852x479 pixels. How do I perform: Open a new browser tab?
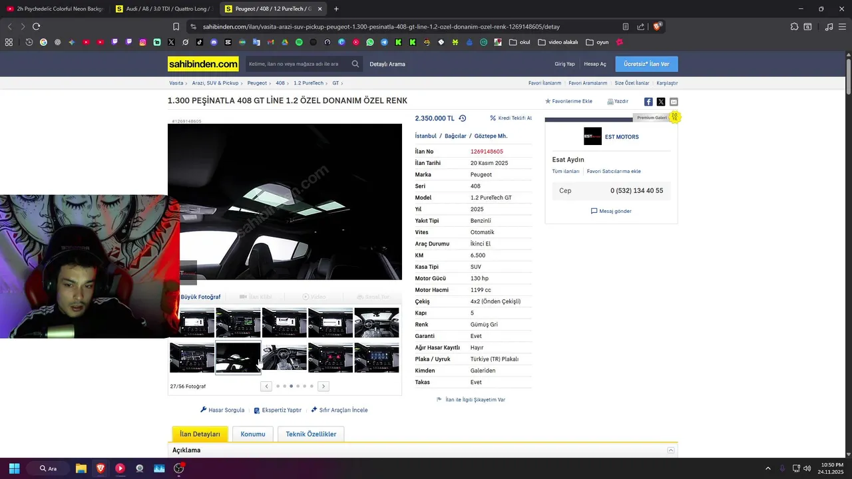[x=336, y=9]
